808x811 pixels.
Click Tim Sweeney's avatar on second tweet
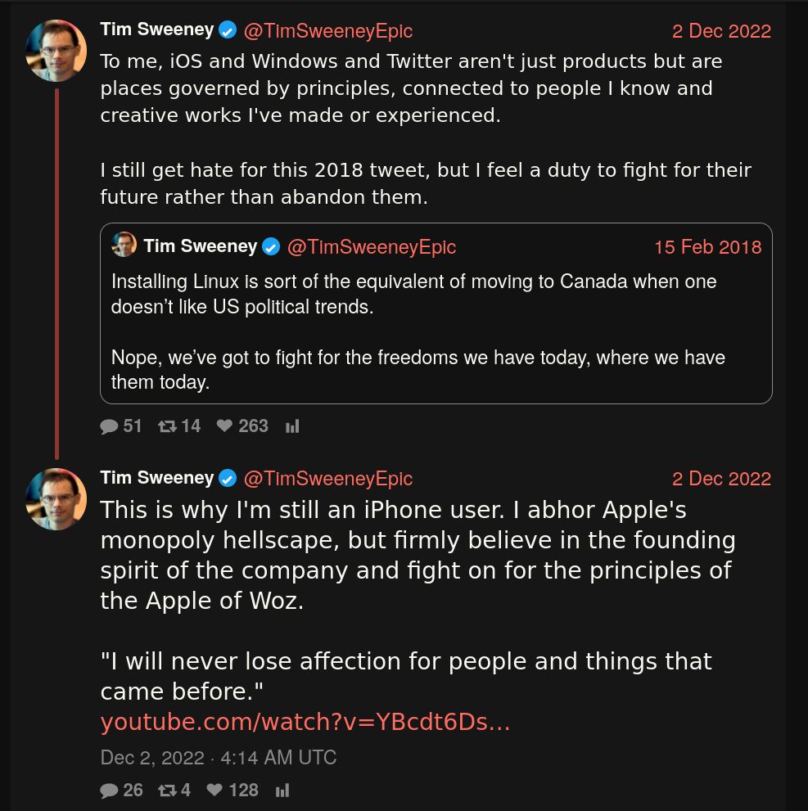point(56,499)
